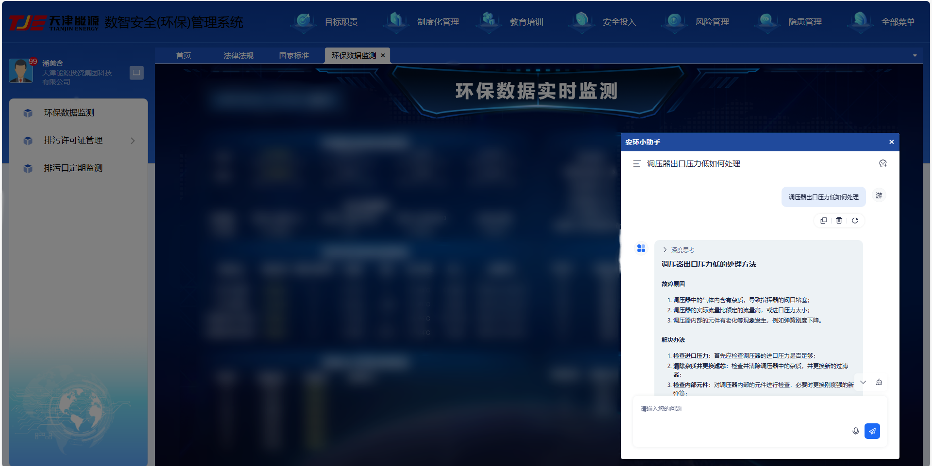Image resolution: width=932 pixels, height=466 pixels.
Task: Close the 环保数据监测 tab
Action: pos(383,55)
